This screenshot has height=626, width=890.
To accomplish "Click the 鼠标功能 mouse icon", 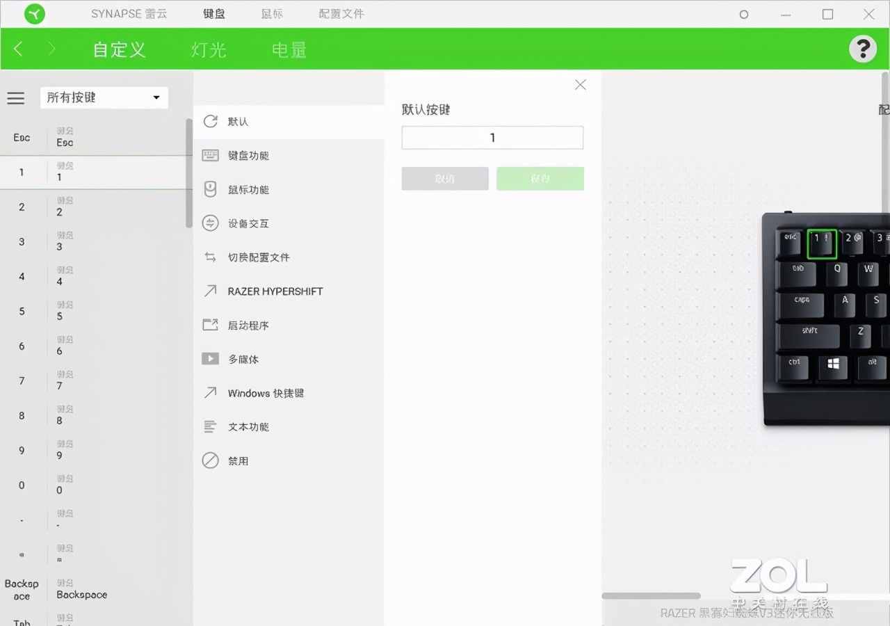I will 210,189.
